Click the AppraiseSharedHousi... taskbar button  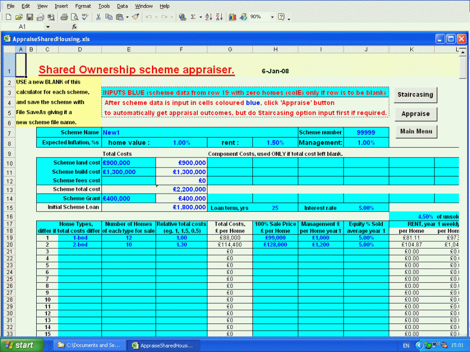[x=163, y=345]
